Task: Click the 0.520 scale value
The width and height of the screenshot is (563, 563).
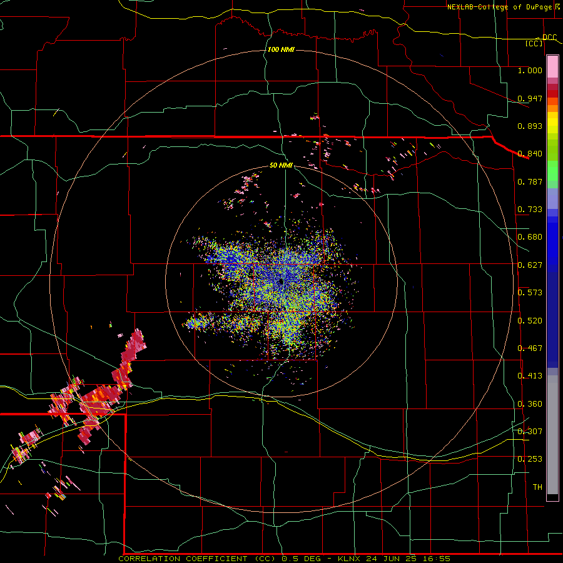Action: pos(530,321)
